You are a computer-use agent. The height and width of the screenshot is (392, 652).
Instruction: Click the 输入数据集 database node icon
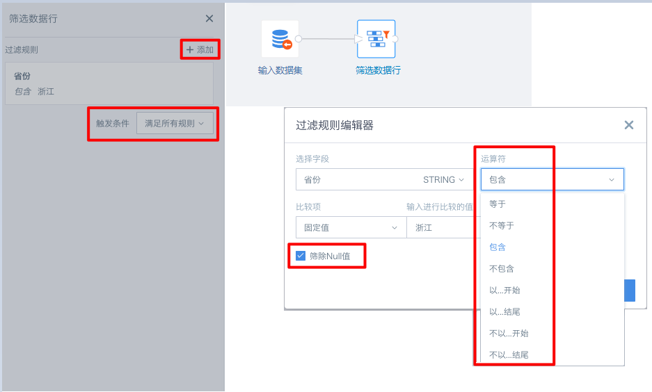pyautogui.click(x=280, y=39)
